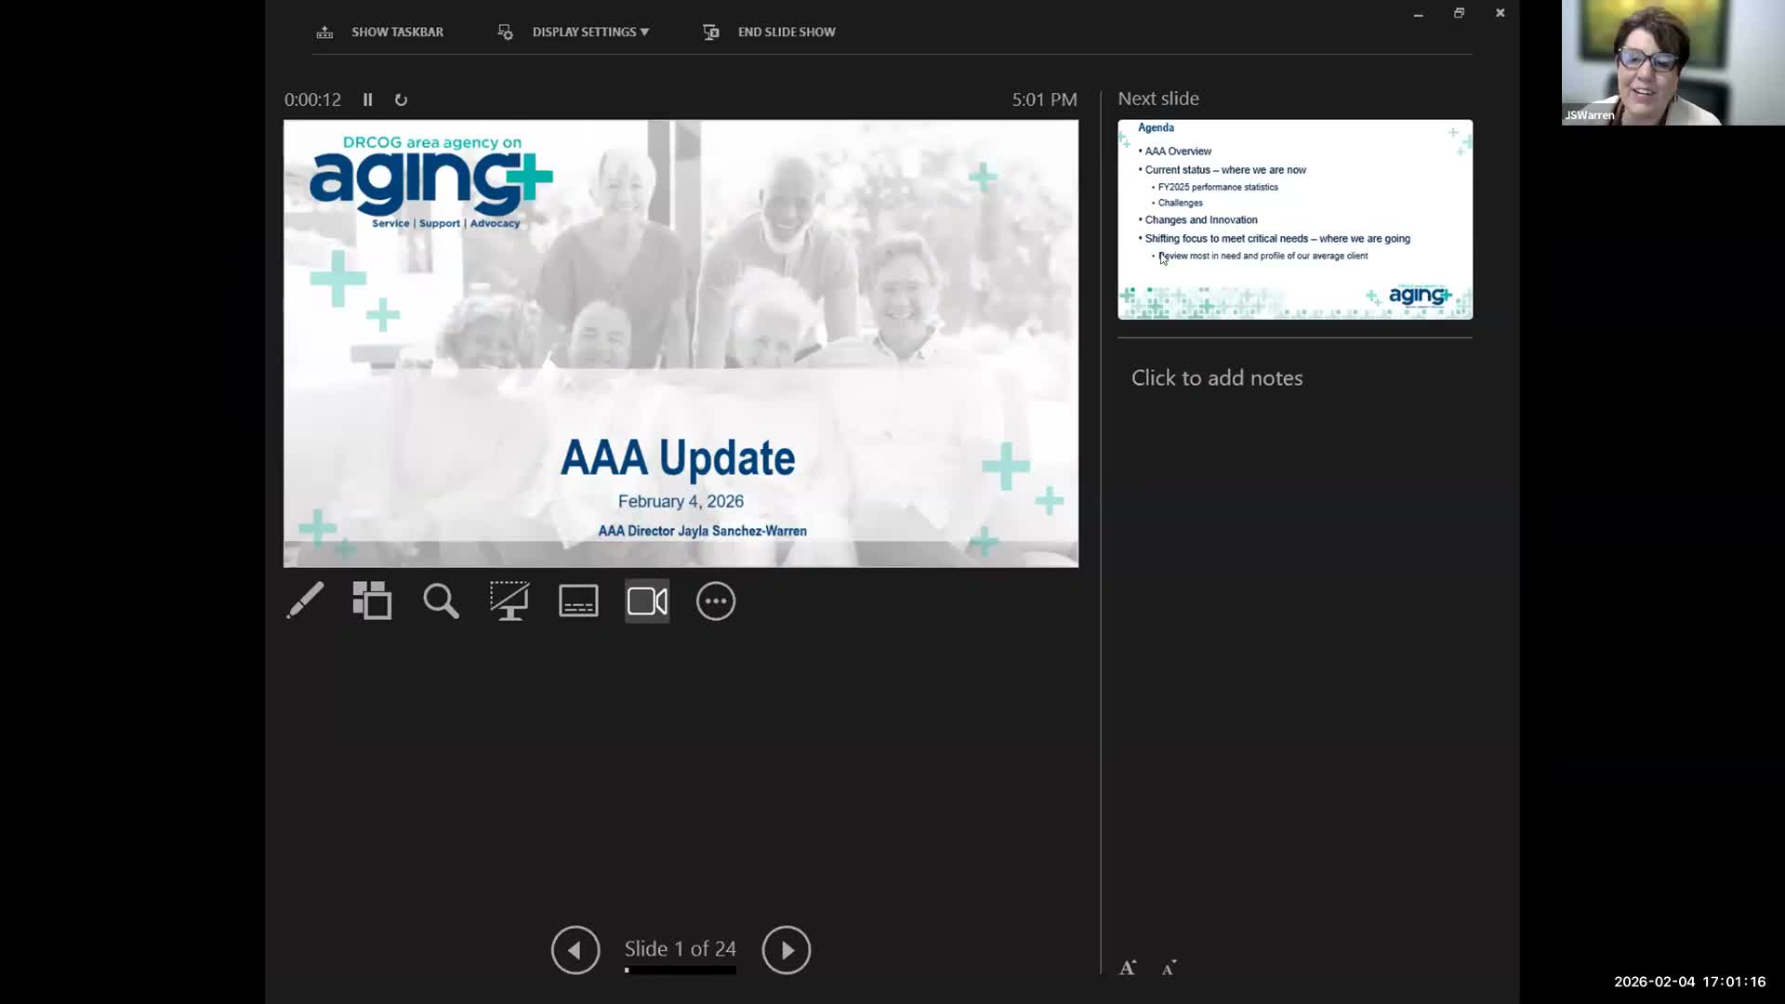Open more slide show options
Viewport: 1785px width, 1004px height.
click(x=716, y=601)
